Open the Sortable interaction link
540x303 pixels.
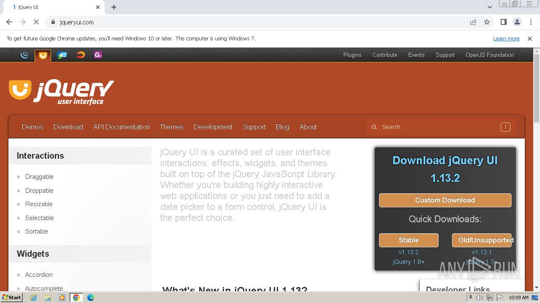(37, 231)
